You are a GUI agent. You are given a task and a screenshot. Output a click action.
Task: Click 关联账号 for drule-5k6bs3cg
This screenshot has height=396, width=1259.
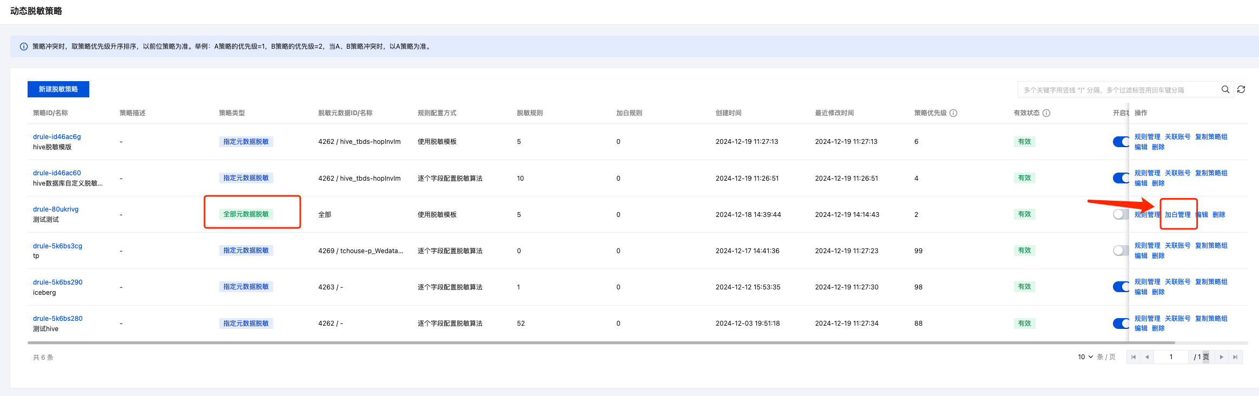pyautogui.click(x=1178, y=246)
